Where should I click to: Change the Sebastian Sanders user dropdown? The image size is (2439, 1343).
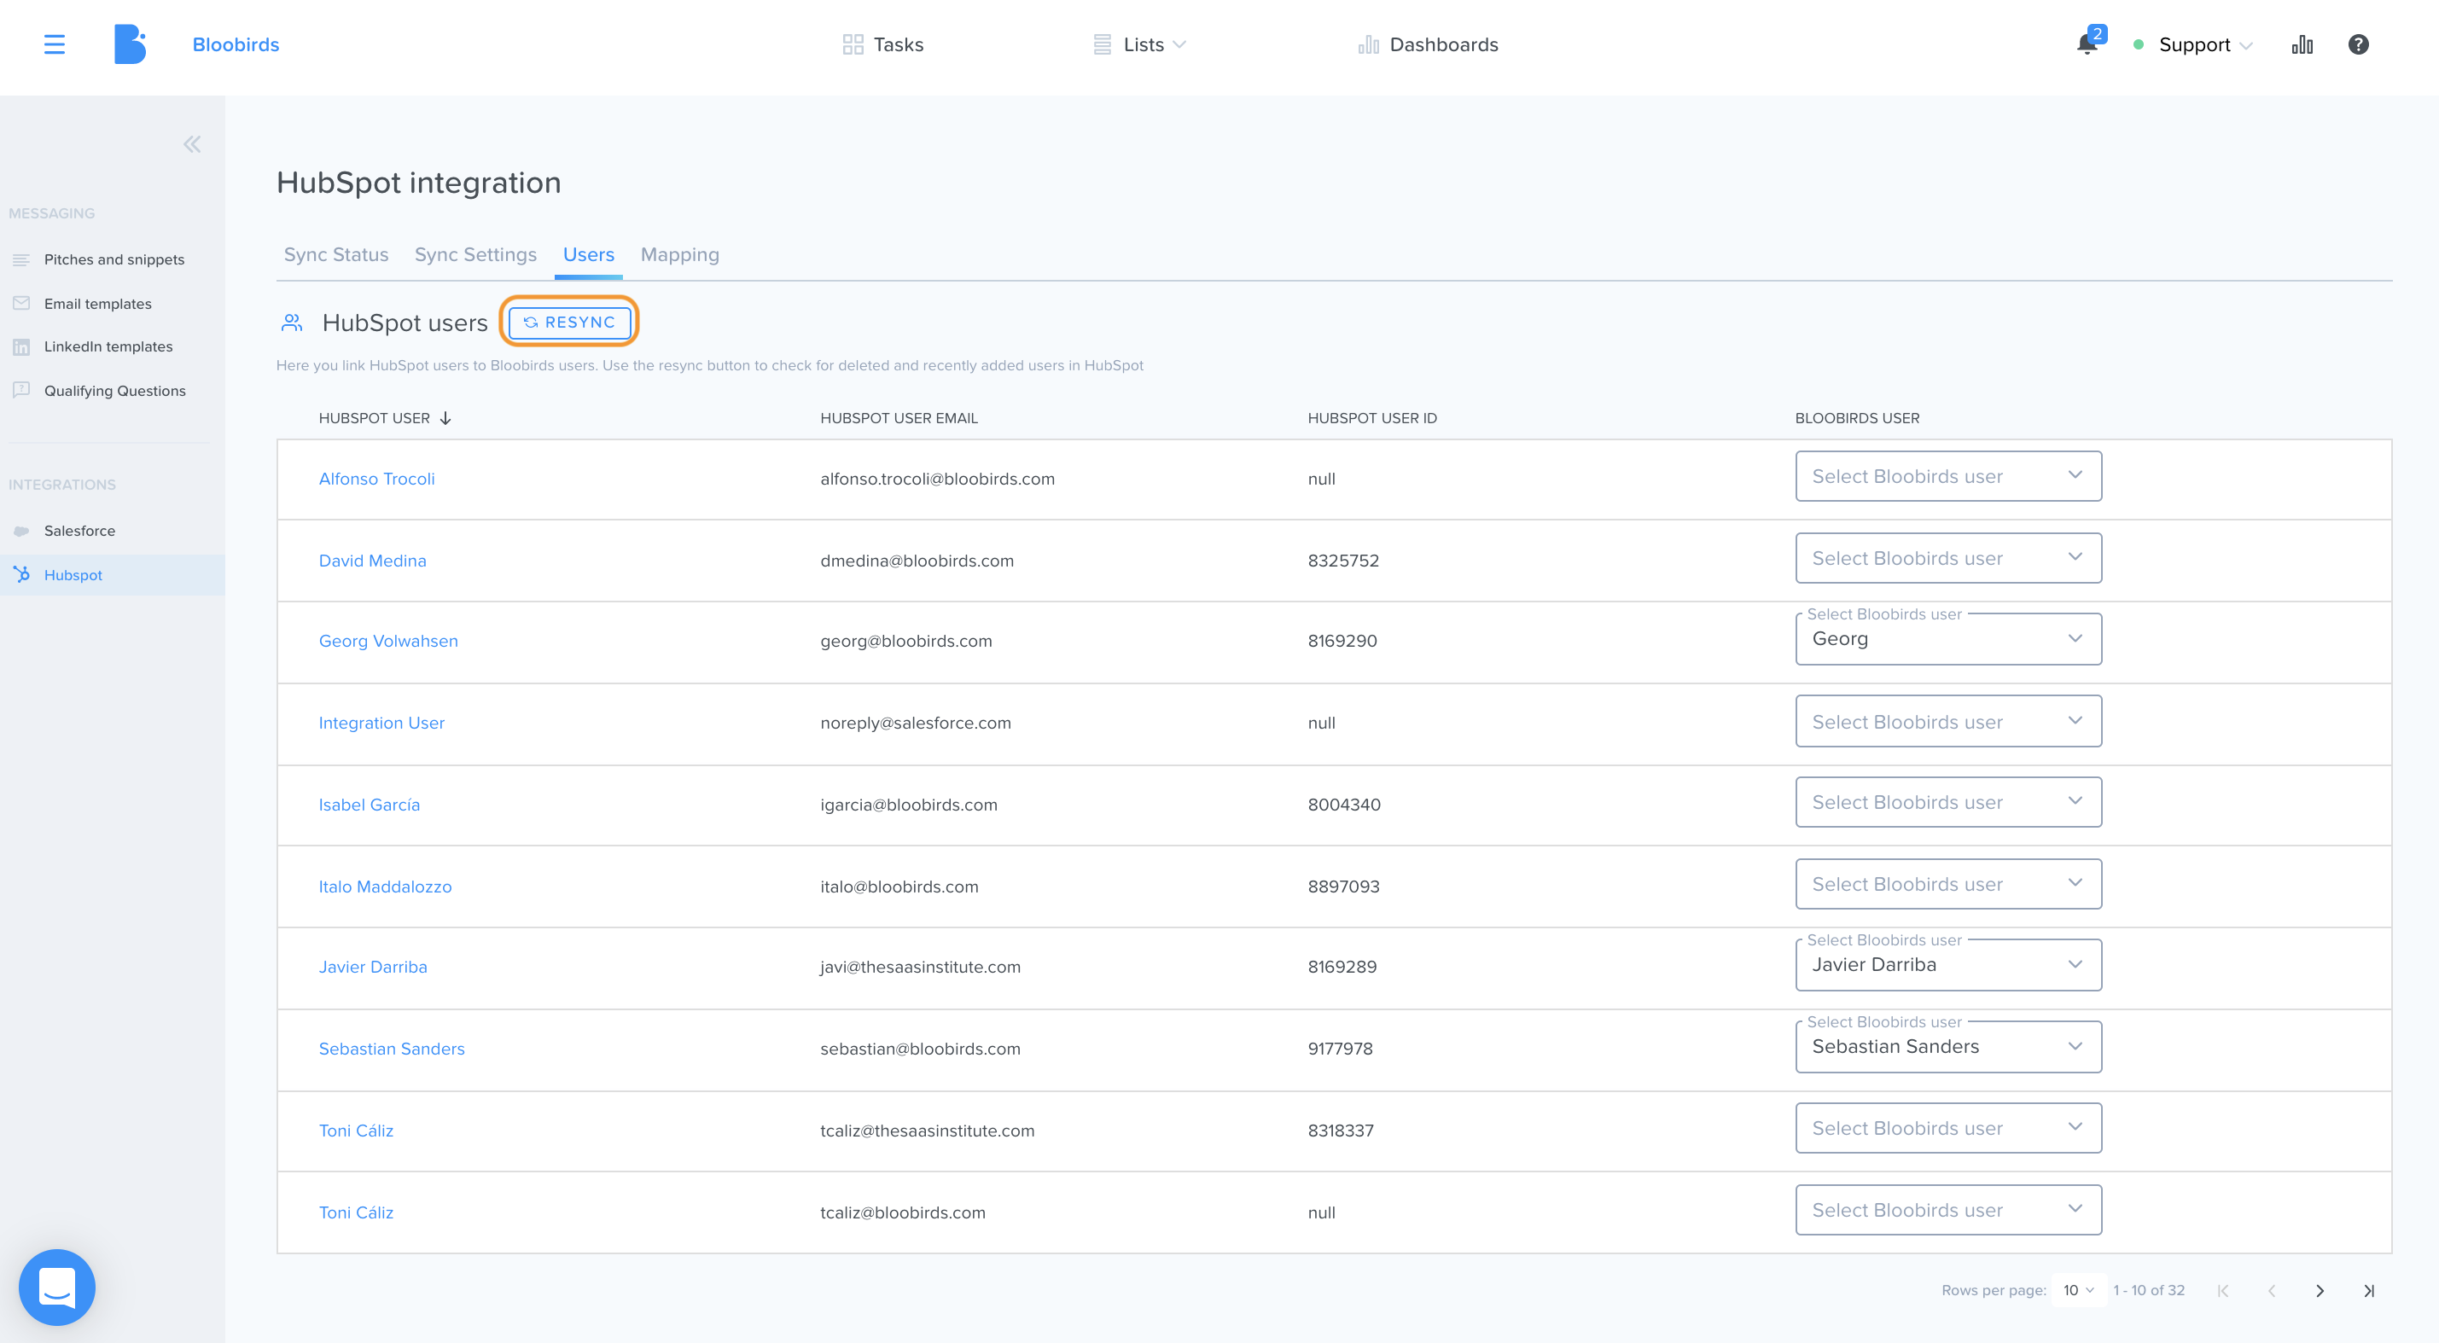click(1948, 1047)
